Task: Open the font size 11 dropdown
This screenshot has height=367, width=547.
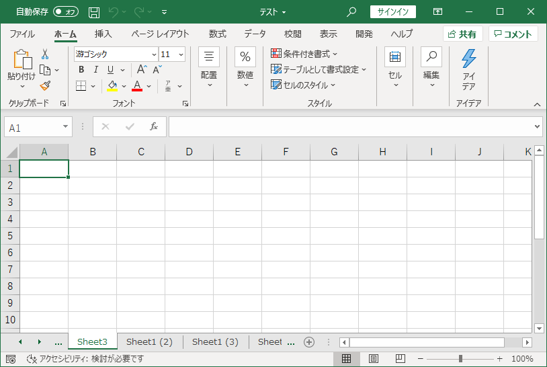Action: point(181,54)
